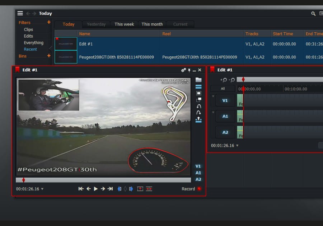Sort by the Name column header
Viewport: 323px width, 226px height.
119,34
